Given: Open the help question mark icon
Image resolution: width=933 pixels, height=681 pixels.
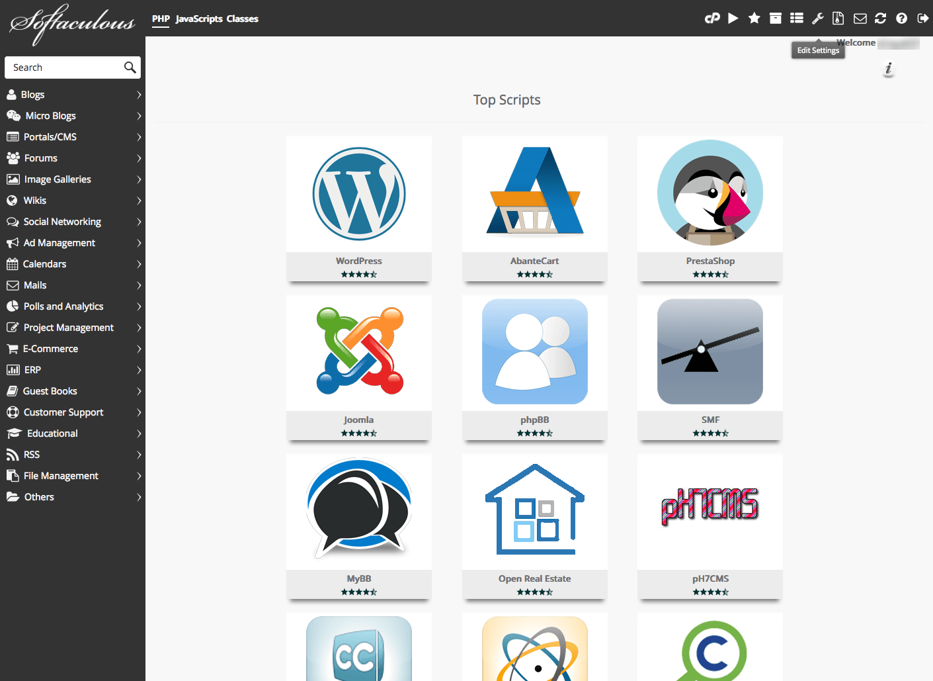Looking at the screenshot, I should coord(902,19).
